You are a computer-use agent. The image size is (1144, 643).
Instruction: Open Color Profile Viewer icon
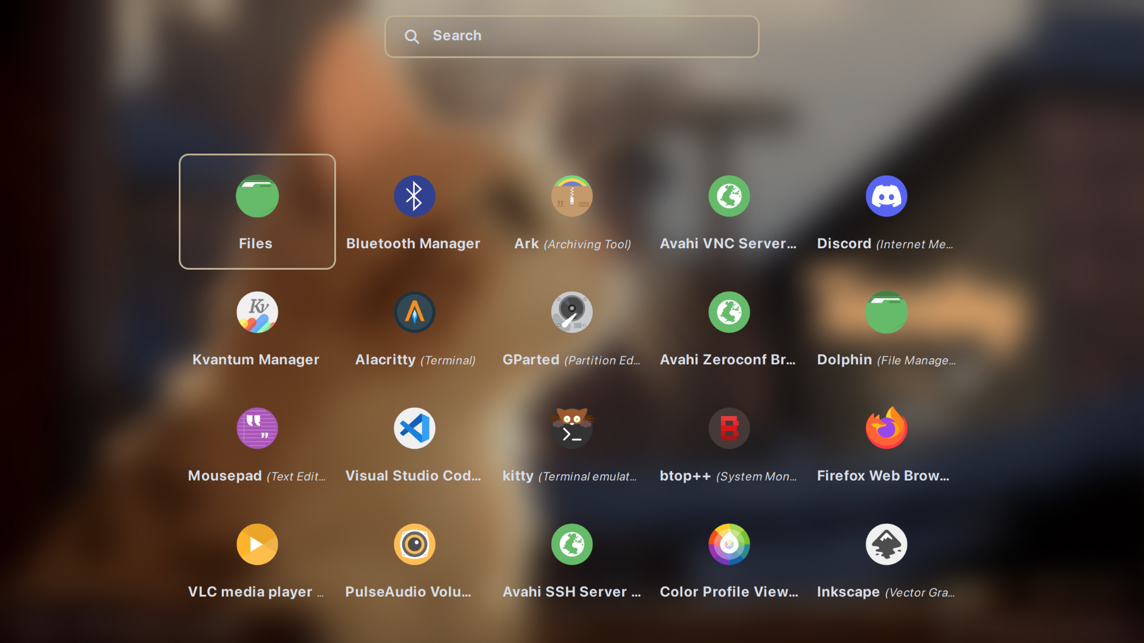click(729, 544)
